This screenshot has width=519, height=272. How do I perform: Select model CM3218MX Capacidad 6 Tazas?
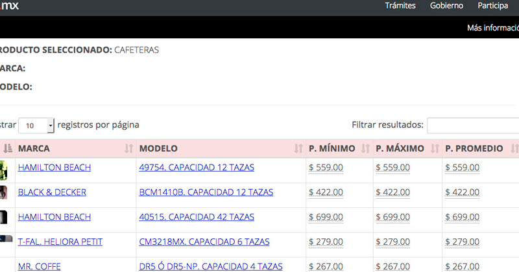click(204, 242)
